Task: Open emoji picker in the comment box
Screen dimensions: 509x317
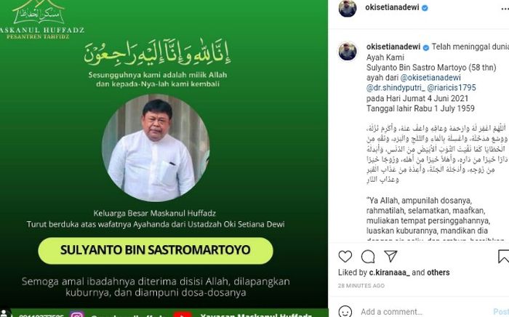Action: [345, 311]
